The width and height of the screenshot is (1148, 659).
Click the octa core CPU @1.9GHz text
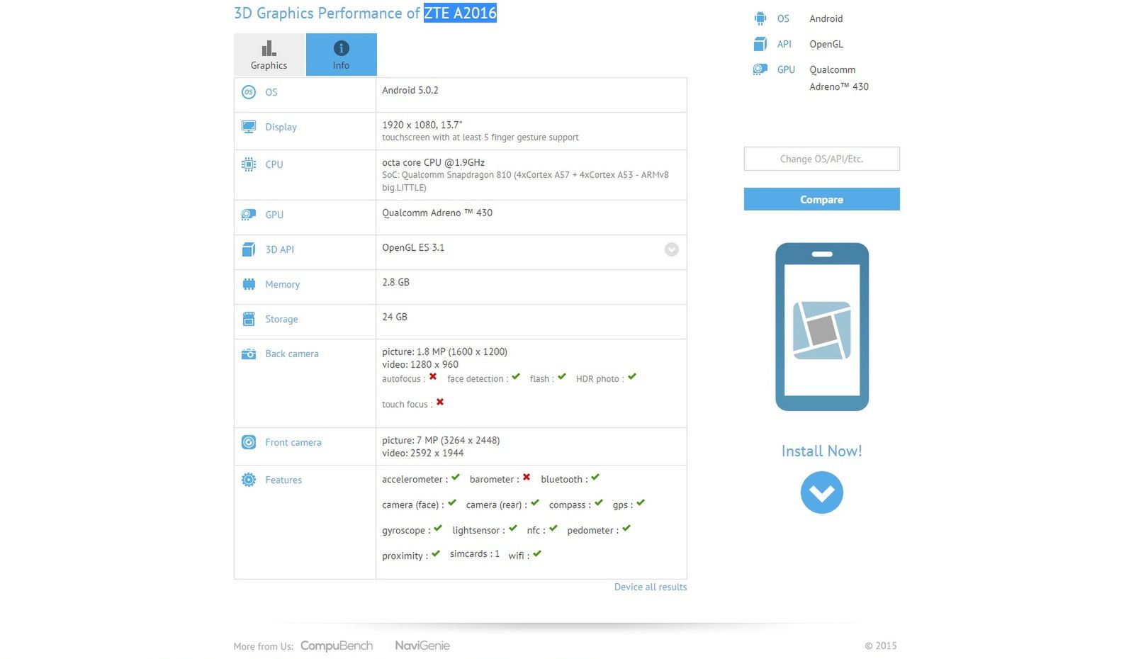pyautogui.click(x=434, y=163)
